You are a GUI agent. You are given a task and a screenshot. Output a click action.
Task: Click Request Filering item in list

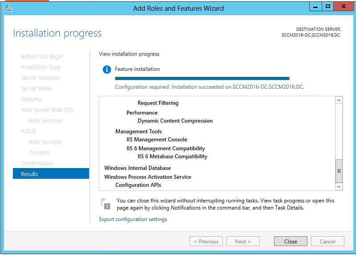[158, 103]
